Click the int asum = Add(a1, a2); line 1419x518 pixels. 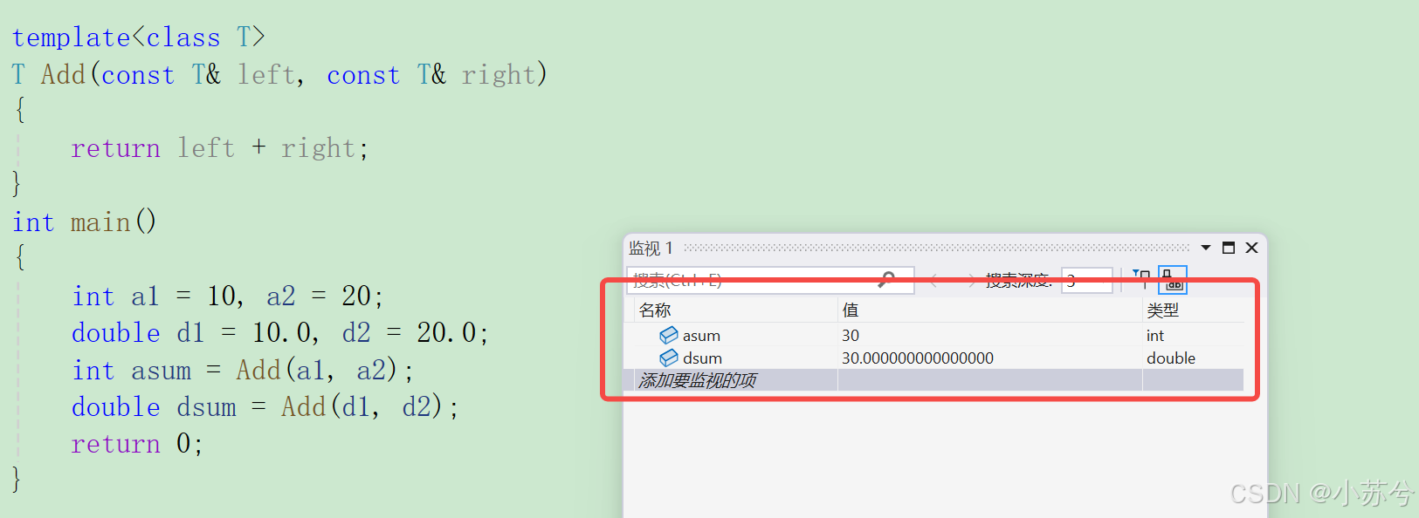coord(243,371)
